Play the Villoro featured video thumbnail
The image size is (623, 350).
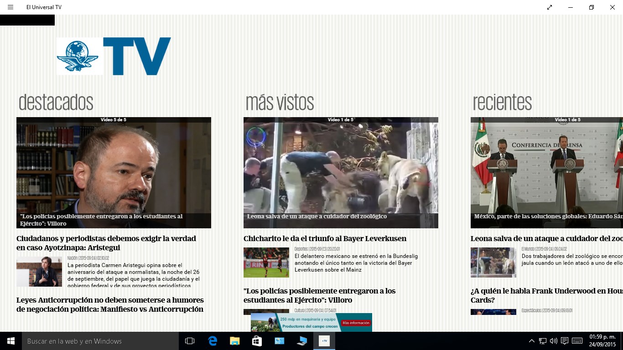pos(114,173)
